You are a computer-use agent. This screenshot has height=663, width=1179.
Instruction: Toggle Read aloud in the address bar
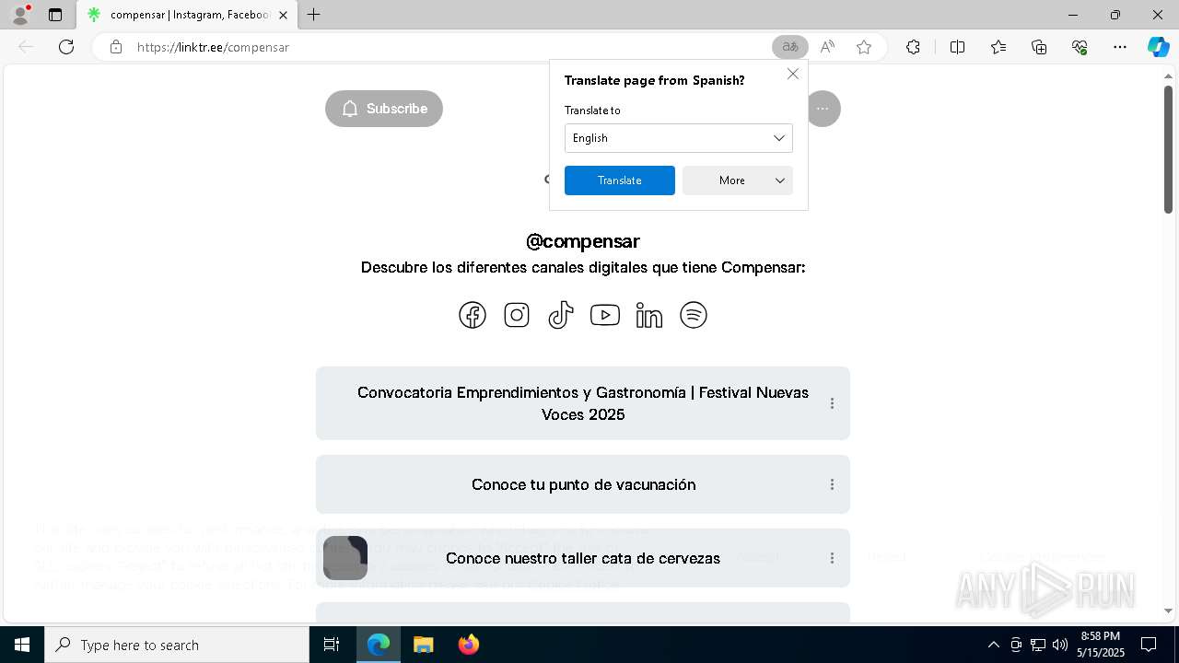coord(827,47)
